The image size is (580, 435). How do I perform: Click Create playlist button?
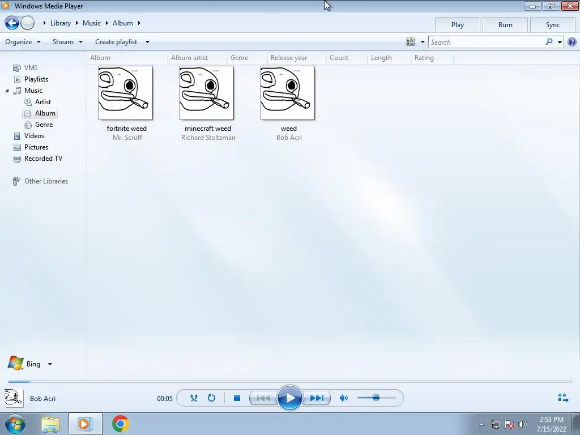116,42
